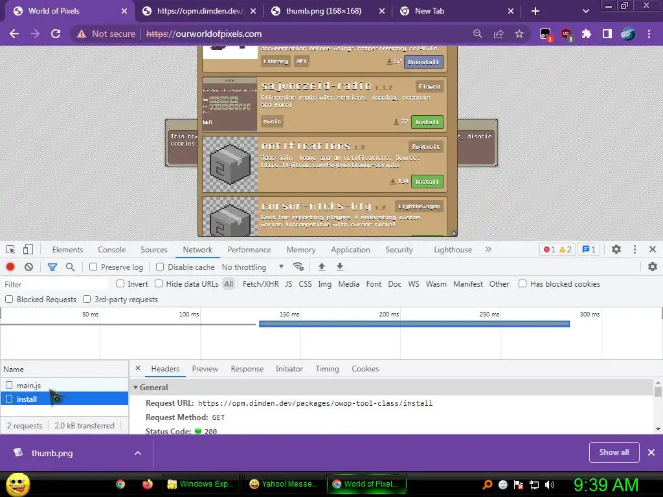Filter requests by Img type
The height and width of the screenshot is (497, 663).
pos(325,284)
